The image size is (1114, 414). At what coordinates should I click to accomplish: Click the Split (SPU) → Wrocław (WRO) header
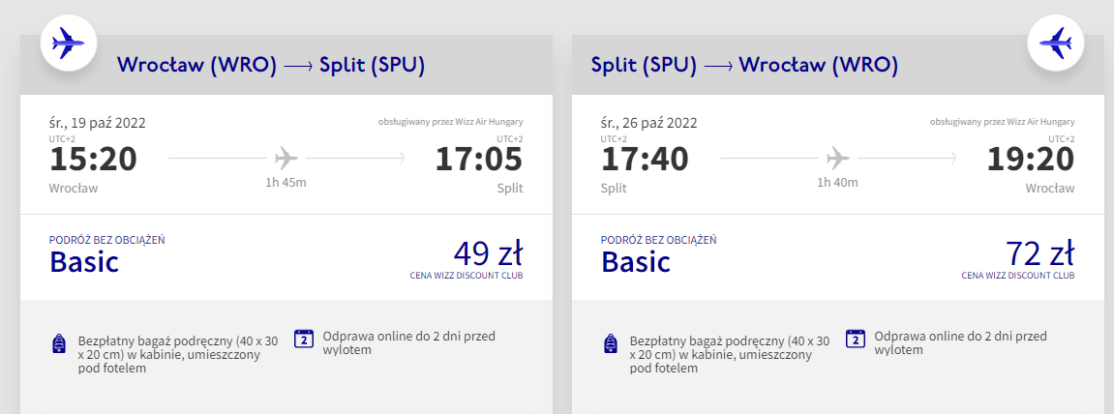(x=744, y=66)
